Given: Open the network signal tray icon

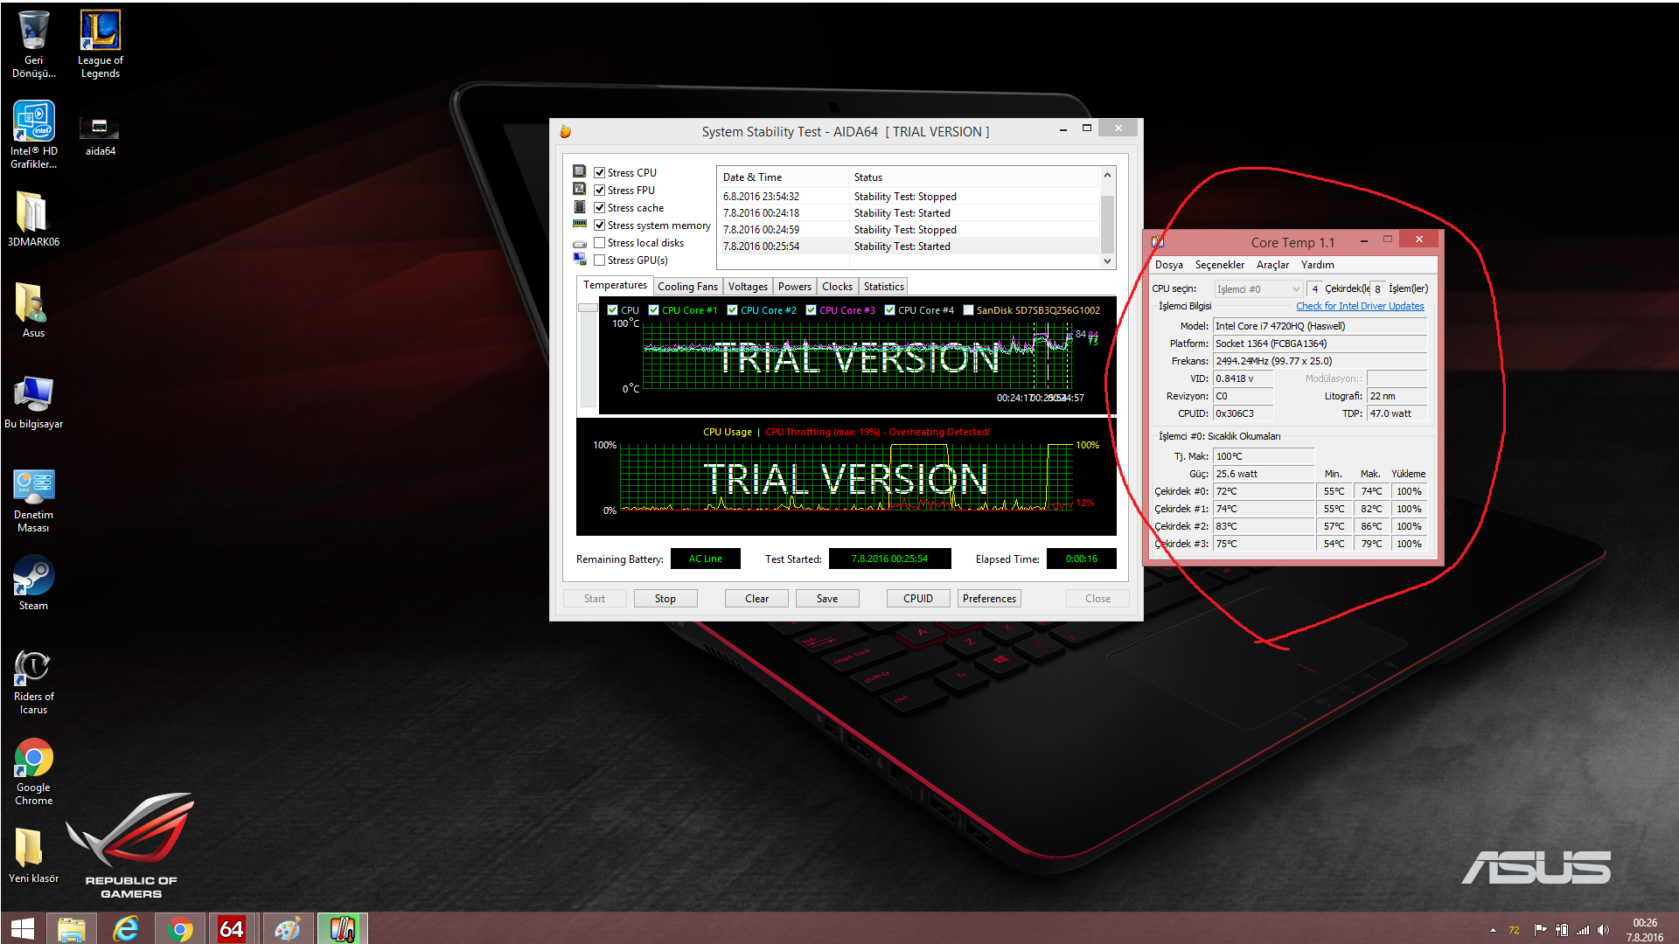Looking at the screenshot, I should pos(1583,930).
